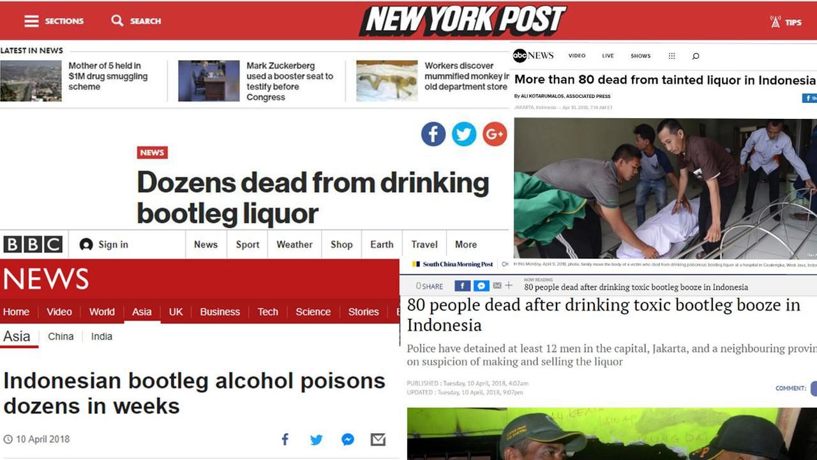
Task: Share BBC article via the Messenger icon
Action: (348, 440)
